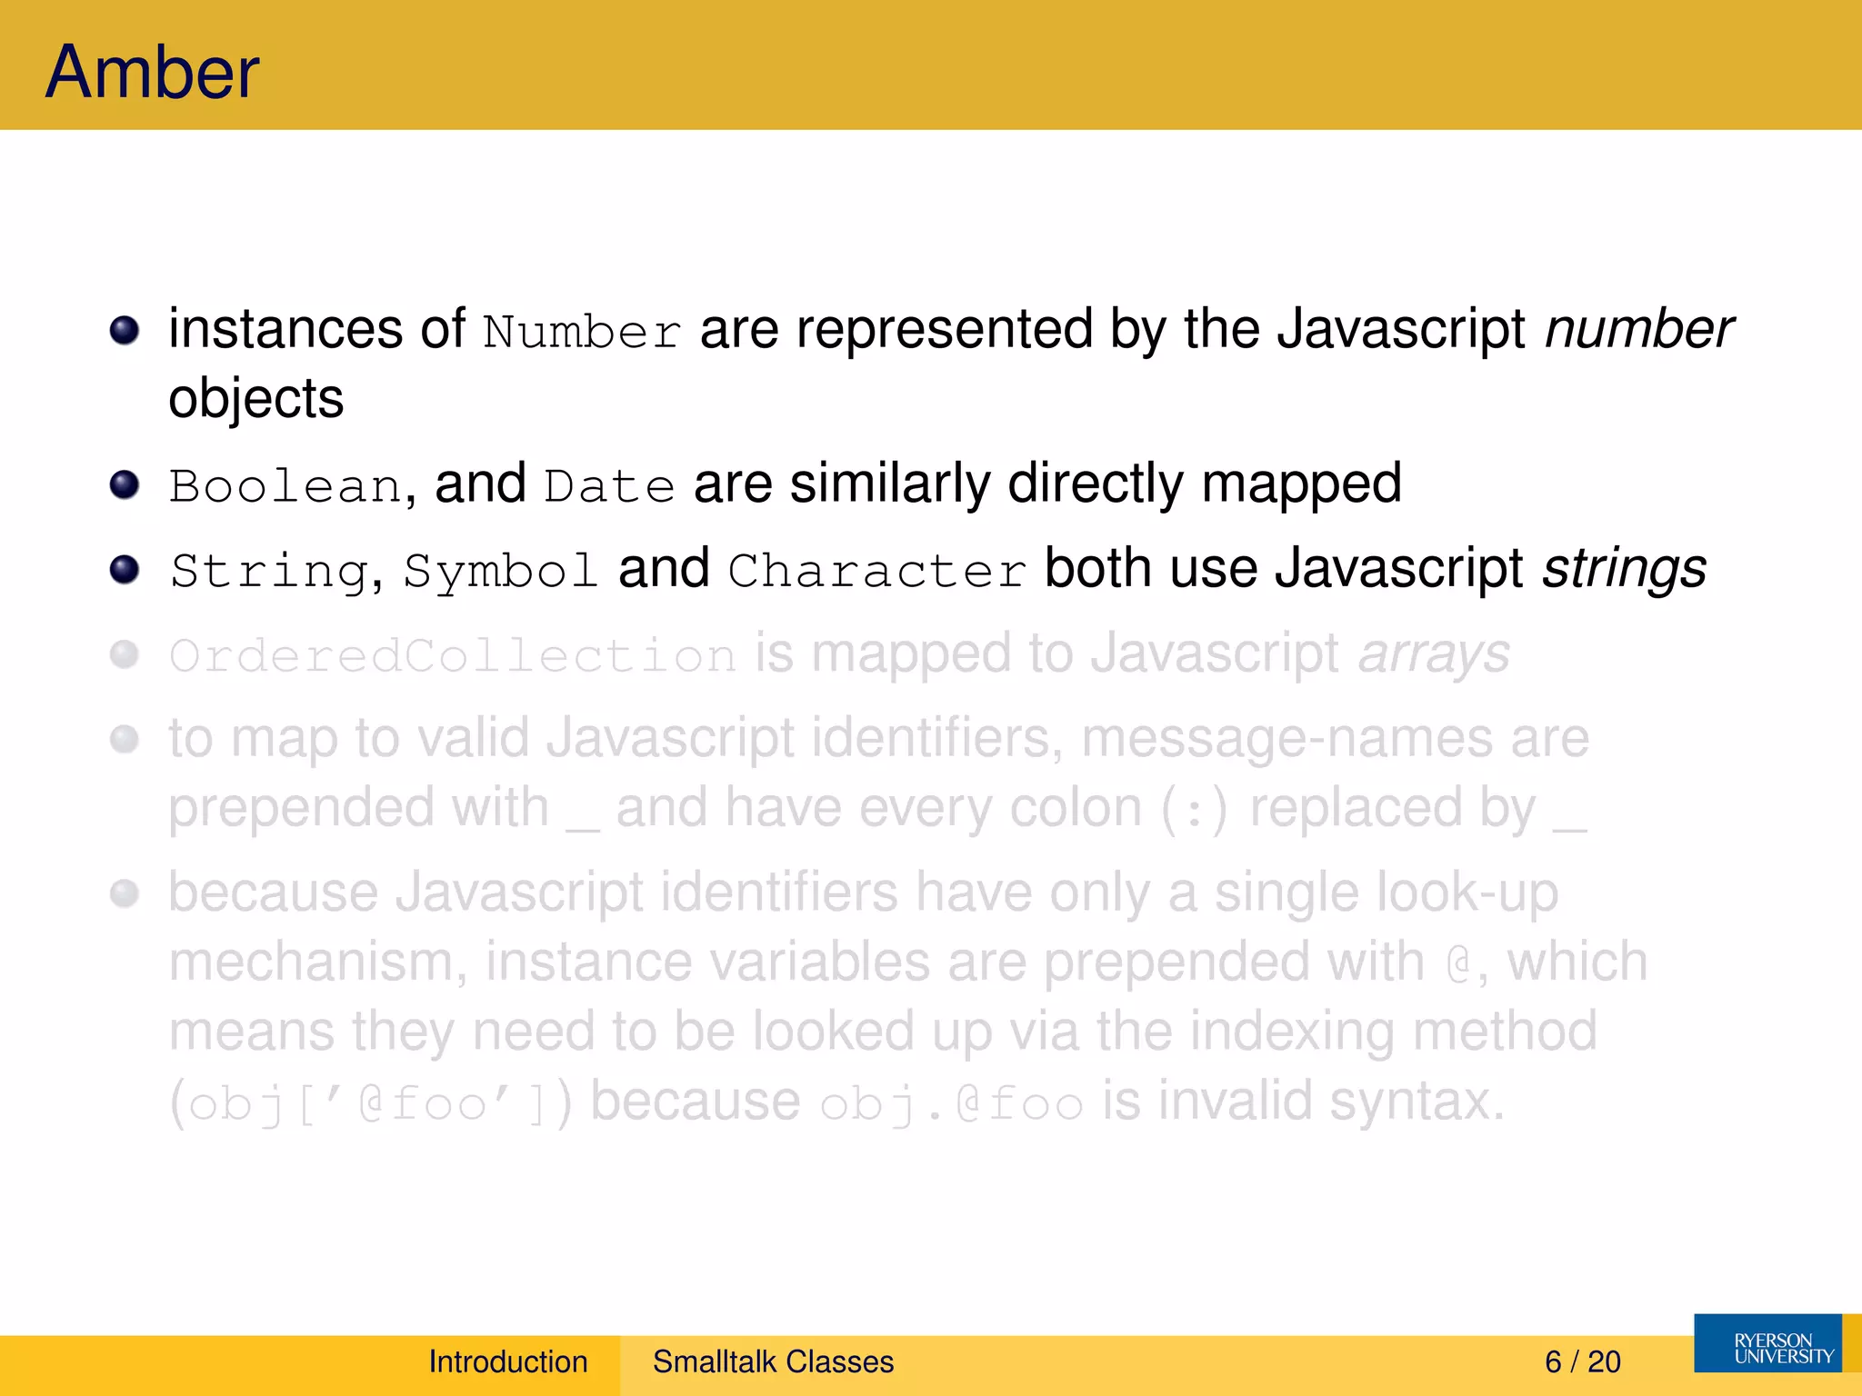This screenshot has height=1396, width=1862.
Task: Click the 6 / 20 page counter
Action: (x=1583, y=1361)
